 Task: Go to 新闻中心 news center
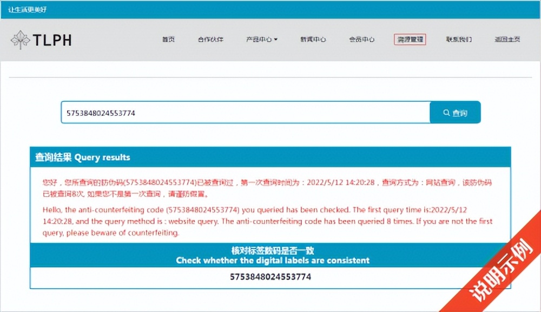click(x=313, y=40)
